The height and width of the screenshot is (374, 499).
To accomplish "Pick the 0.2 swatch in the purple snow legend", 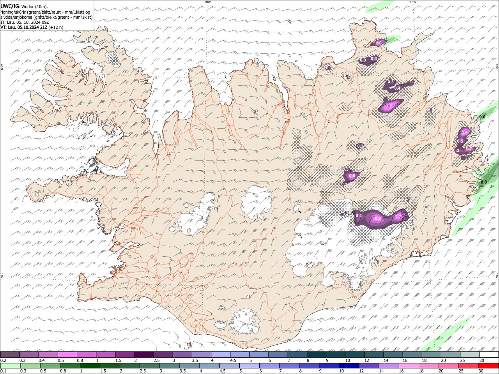I will (10, 355).
